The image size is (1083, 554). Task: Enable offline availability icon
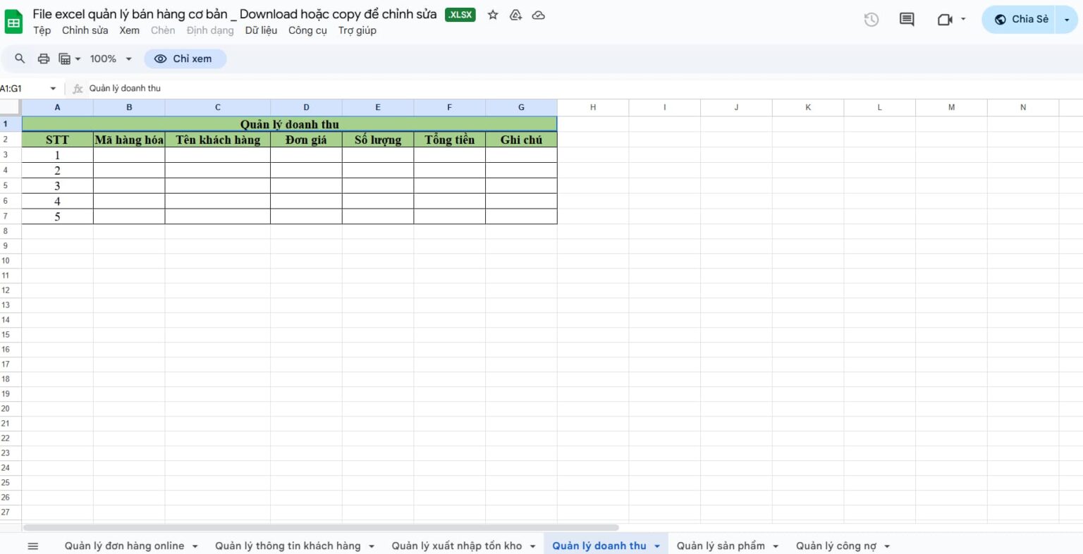515,14
